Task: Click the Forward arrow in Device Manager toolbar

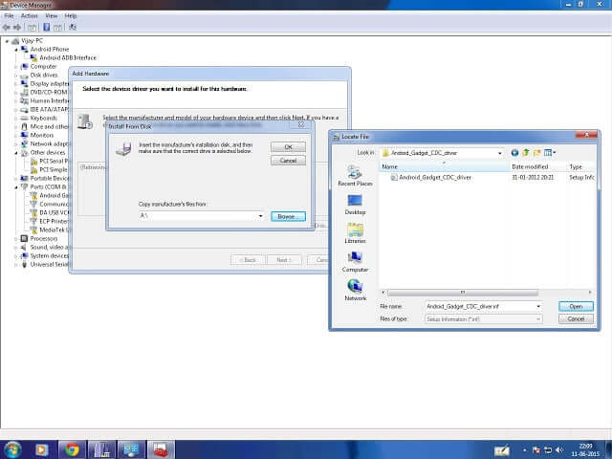Action: 17,28
